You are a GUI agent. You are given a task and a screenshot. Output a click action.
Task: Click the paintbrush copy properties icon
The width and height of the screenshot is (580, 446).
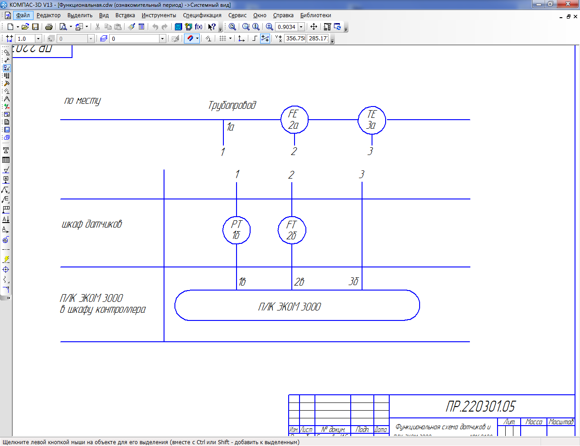[x=131, y=27]
